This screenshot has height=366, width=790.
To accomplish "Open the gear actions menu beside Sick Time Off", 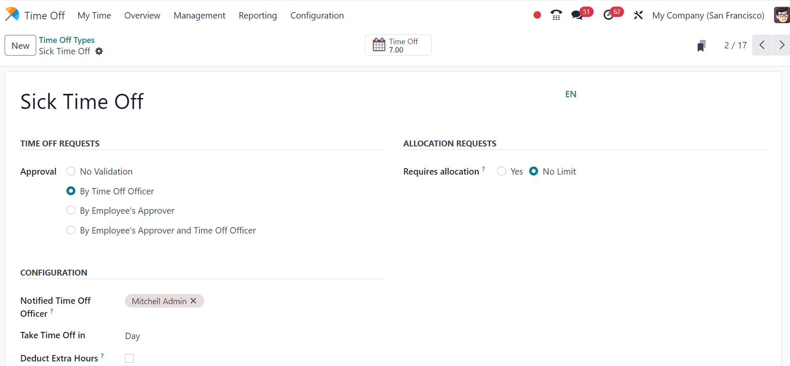I will [99, 51].
